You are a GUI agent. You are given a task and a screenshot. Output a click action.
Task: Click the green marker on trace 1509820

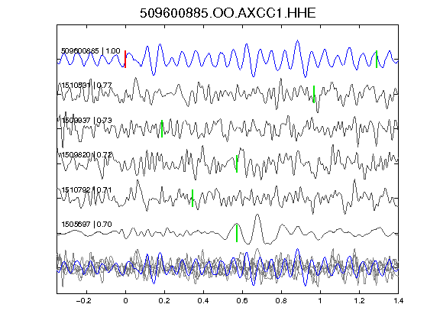coord(237,163)
